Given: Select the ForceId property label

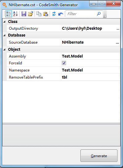Looking at the screenshot, I should [15, 63].
